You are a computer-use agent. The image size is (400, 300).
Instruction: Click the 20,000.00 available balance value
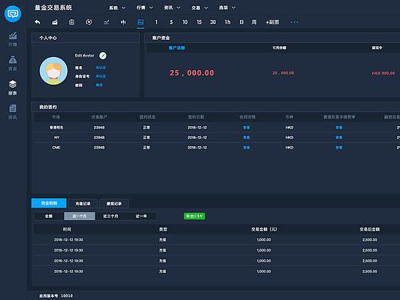[283, 73]
